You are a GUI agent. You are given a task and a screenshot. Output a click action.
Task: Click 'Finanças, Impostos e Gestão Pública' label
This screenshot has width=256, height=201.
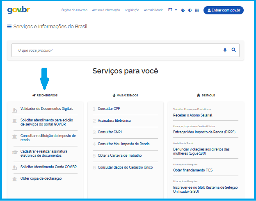[x=194, y=126]
